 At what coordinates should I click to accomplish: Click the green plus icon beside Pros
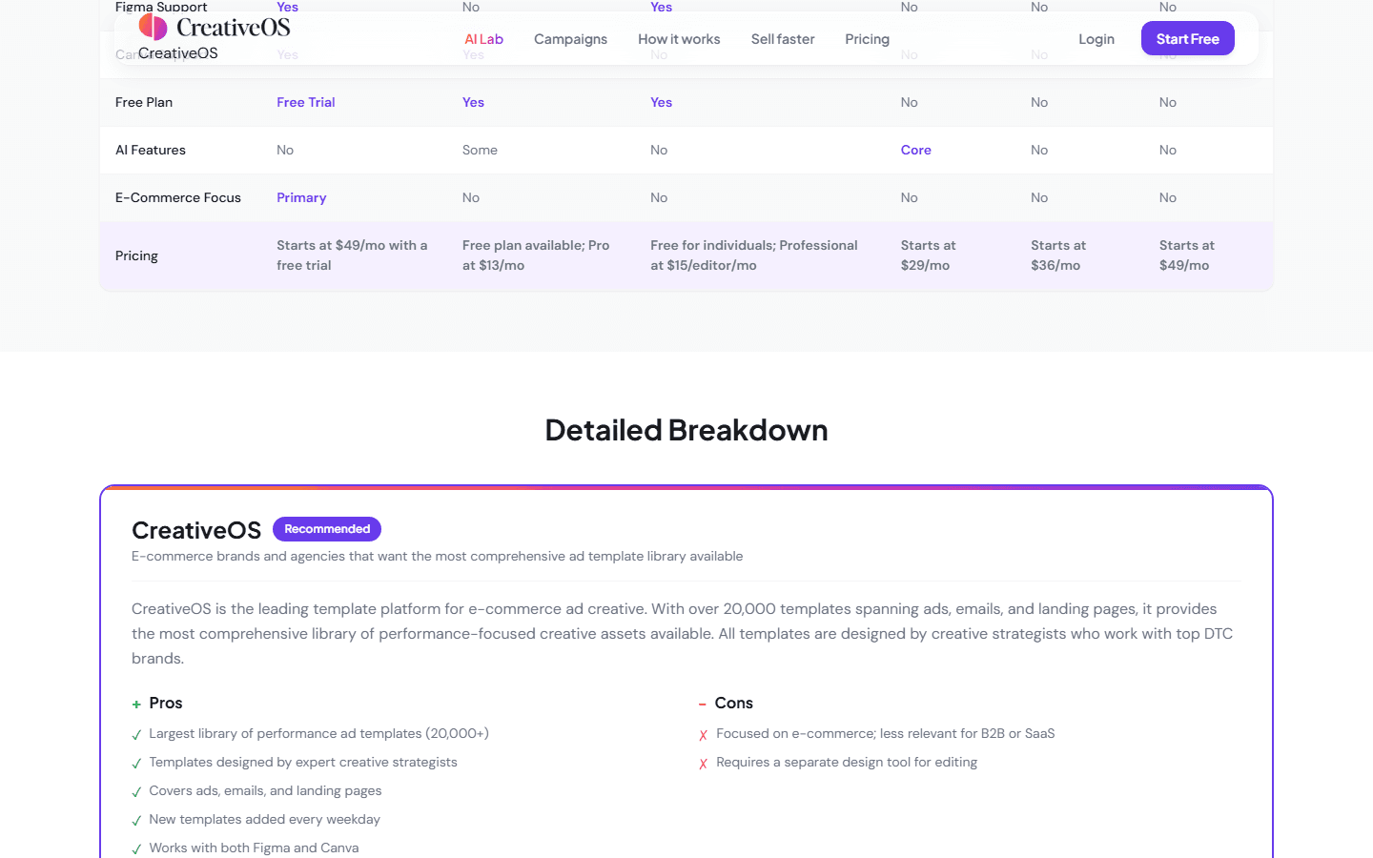click(x=136, y=705)
